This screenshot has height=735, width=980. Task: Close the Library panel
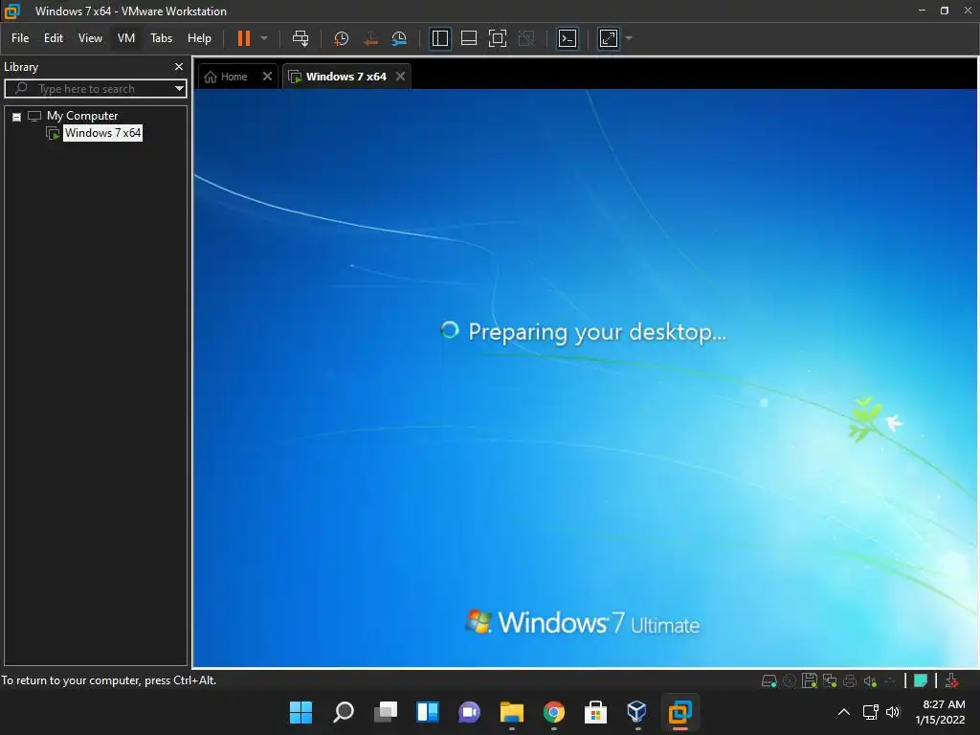click(179, 66)
